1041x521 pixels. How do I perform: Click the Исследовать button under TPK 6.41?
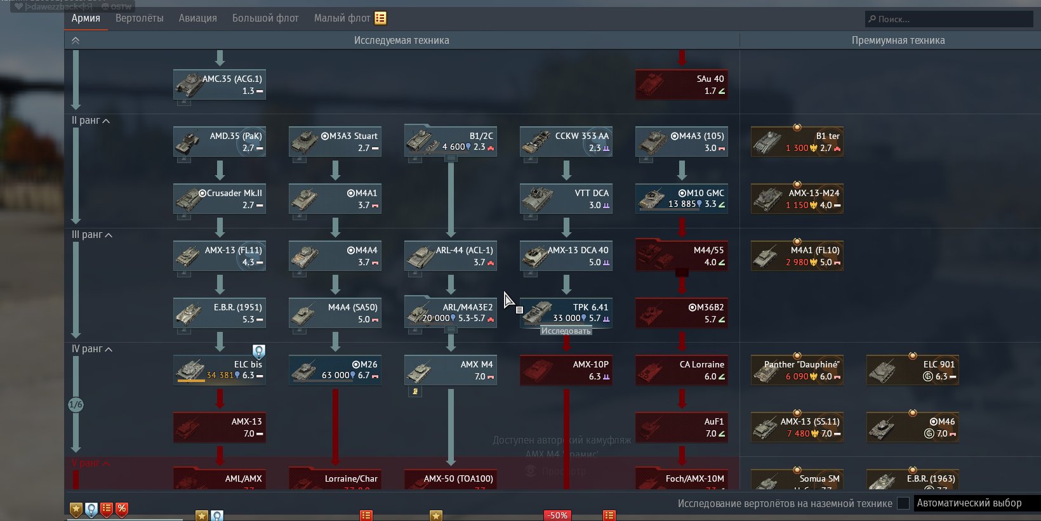(566, 331)
